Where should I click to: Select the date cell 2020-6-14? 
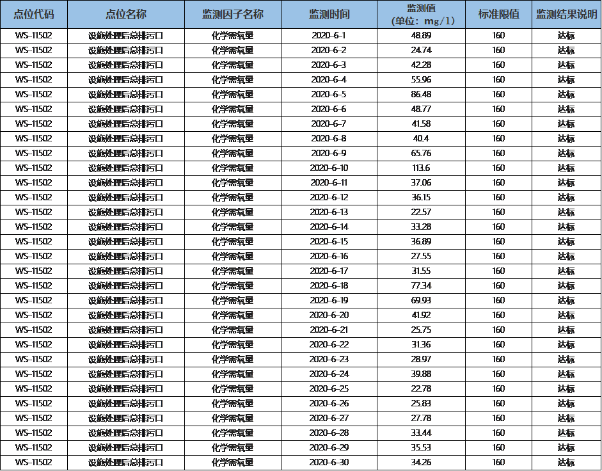coord(329,227)
